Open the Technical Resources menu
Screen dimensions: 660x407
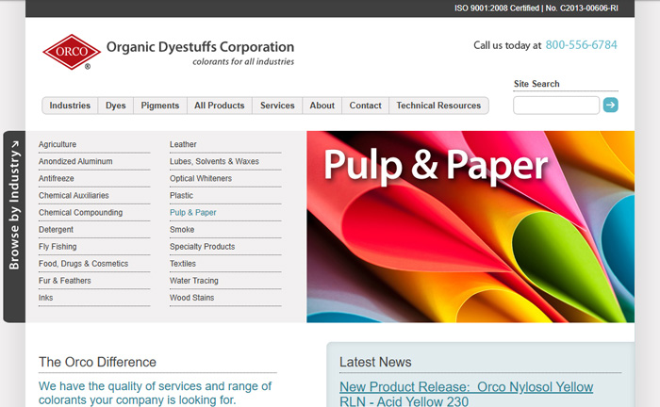(x=438, y=106)
